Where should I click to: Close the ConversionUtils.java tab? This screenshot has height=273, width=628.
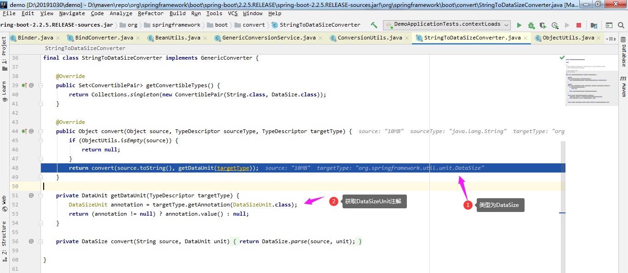pos(407,38)
